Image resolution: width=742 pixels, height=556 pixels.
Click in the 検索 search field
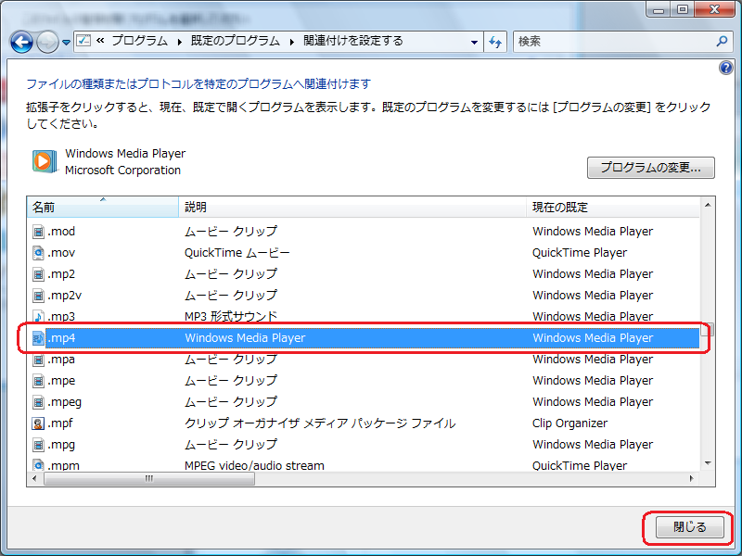click(612, 42)
